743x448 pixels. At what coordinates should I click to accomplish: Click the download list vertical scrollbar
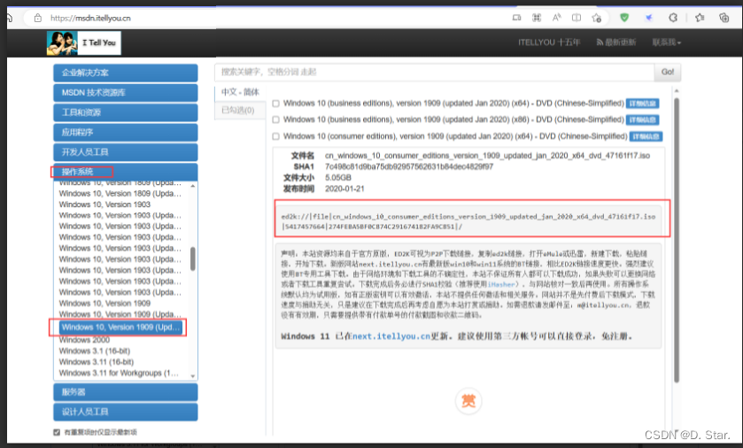coord(677,240)
